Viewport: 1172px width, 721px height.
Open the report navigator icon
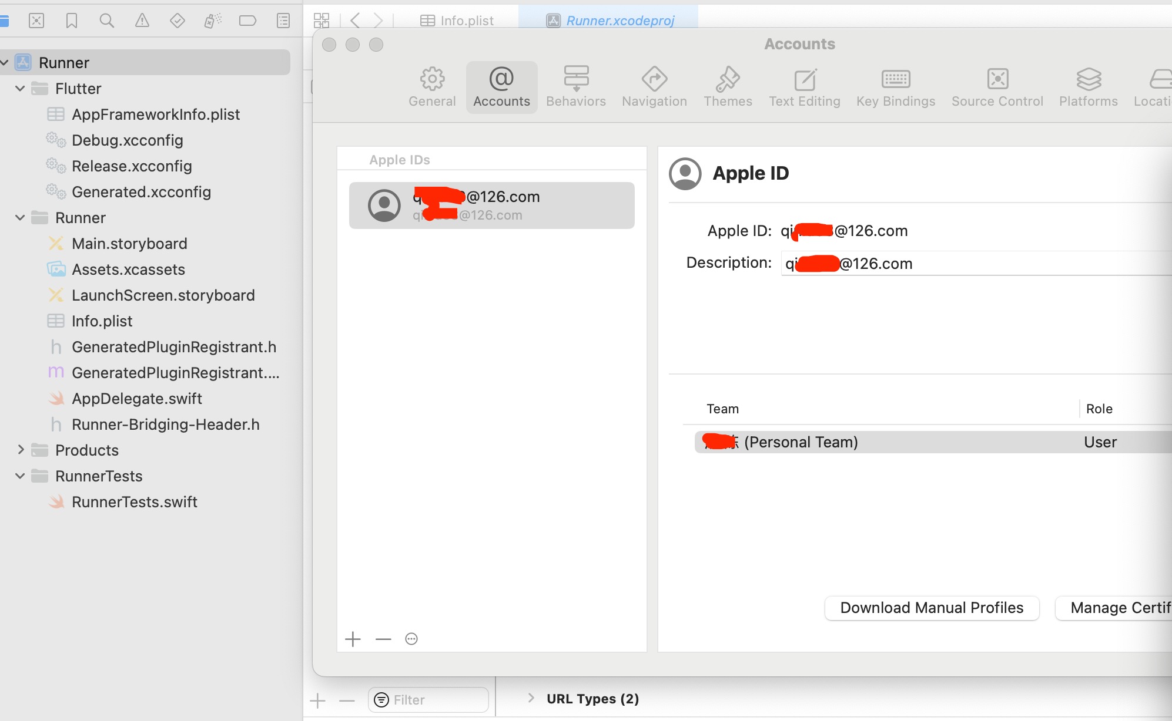click(283, 21)
